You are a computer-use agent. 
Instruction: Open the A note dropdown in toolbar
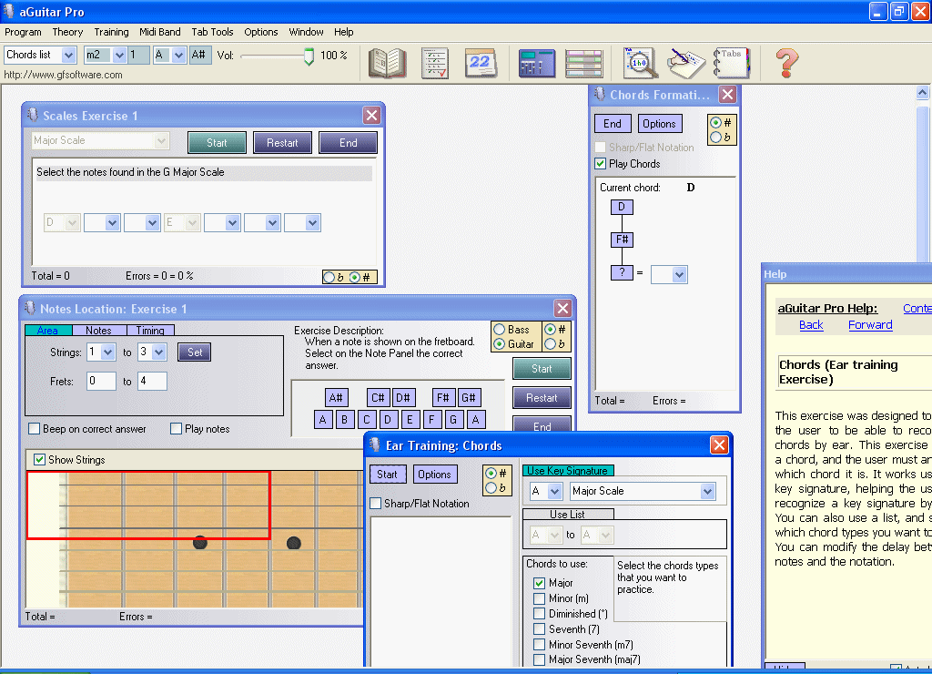point(179,56)
